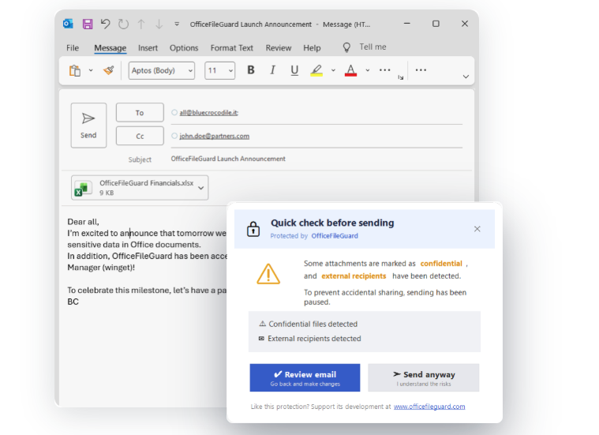The height and width of the screenshot is (435, 599).
Task: Open the Aptos (Body) font dropdown
Action: pyautogui.click(x=162, y=70)
